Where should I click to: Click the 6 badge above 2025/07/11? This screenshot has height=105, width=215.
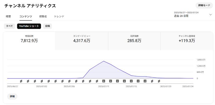[104, 81]
